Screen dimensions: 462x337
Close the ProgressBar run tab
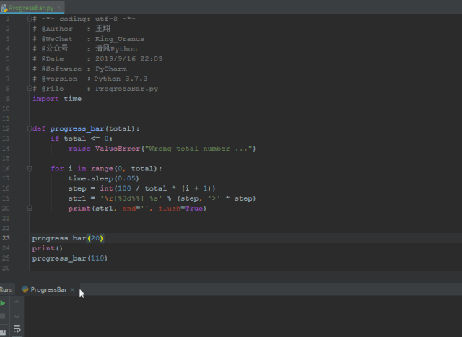pos(72,289)
